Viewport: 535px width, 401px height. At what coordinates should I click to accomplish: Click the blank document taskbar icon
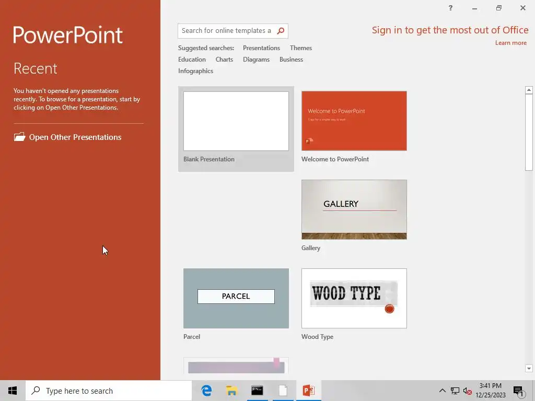pyautogui.click(x=283, y=391)
